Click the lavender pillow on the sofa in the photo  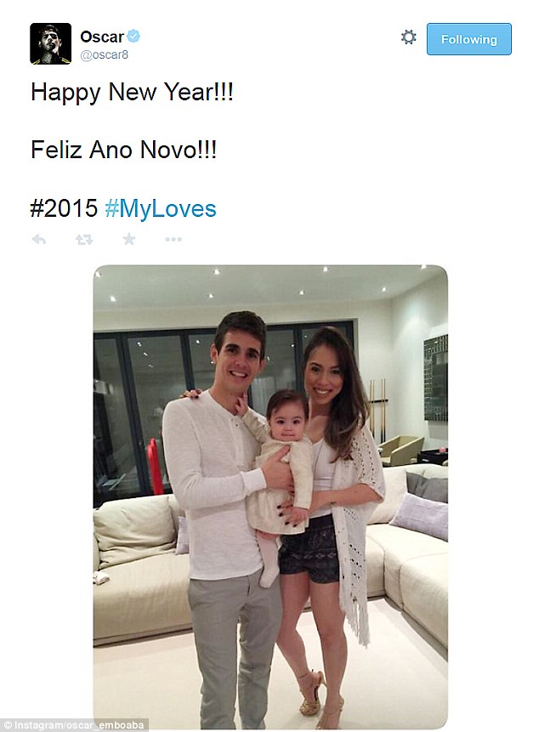[419, 516]
